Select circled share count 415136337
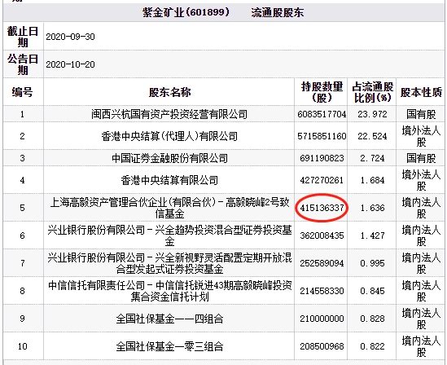The width and height of the screenshot is (447, 365). [322, 208]
